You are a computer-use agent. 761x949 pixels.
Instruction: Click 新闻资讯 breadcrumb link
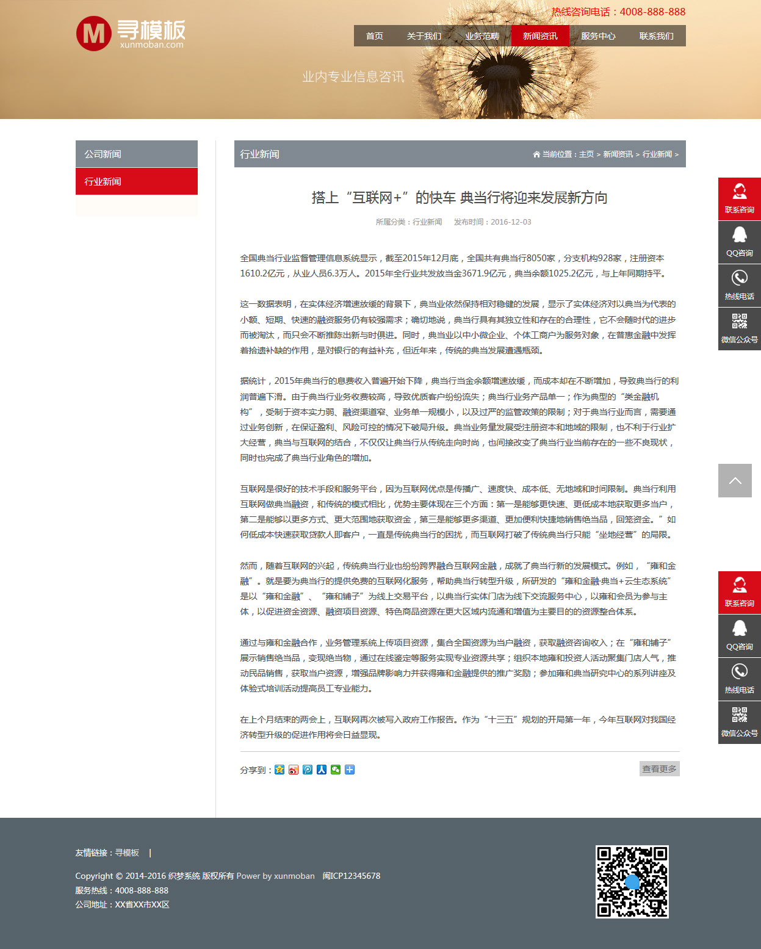tap(618, 154)
